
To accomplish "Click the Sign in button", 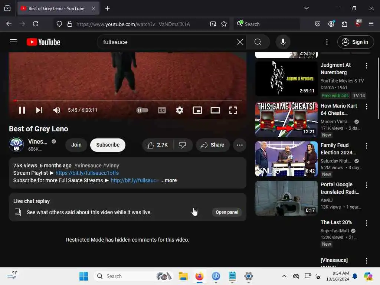I will point(356,42).
